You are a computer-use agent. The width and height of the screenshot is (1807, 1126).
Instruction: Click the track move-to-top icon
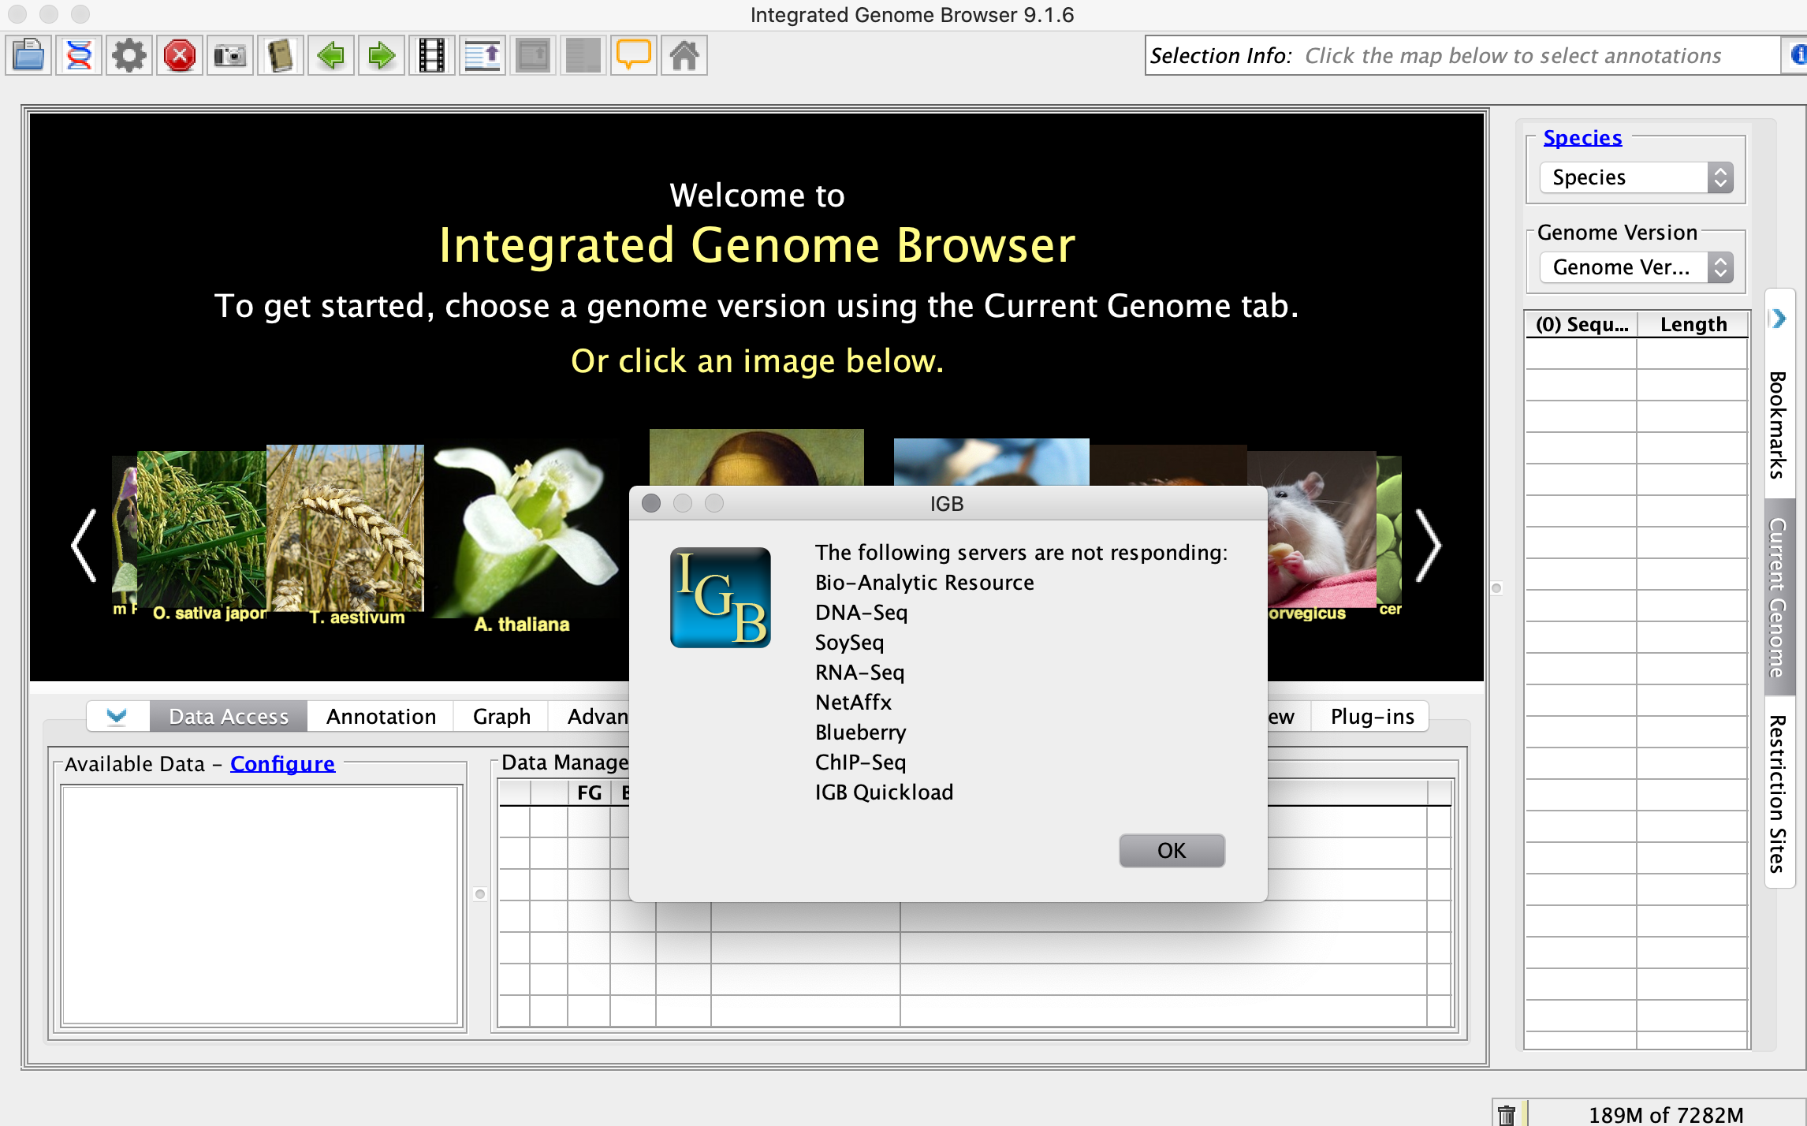coord(482,56)
